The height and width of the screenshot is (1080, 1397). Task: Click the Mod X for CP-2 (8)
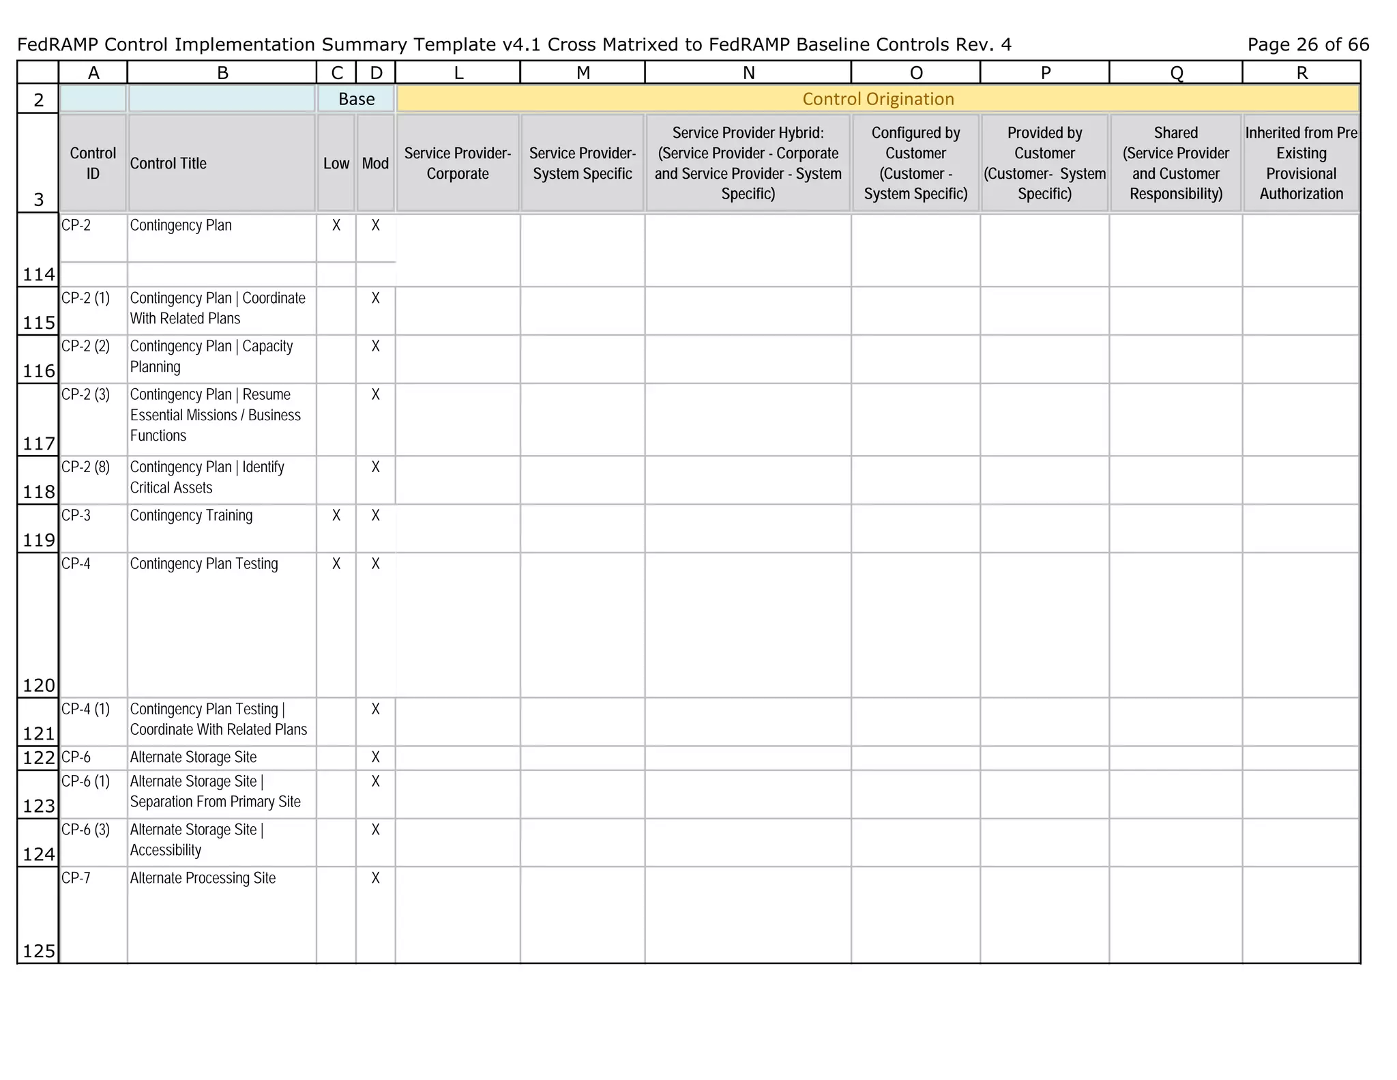[x=375, y=467]
